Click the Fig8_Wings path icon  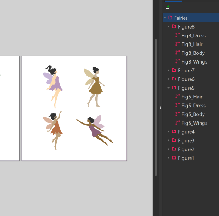coord(178,61)
